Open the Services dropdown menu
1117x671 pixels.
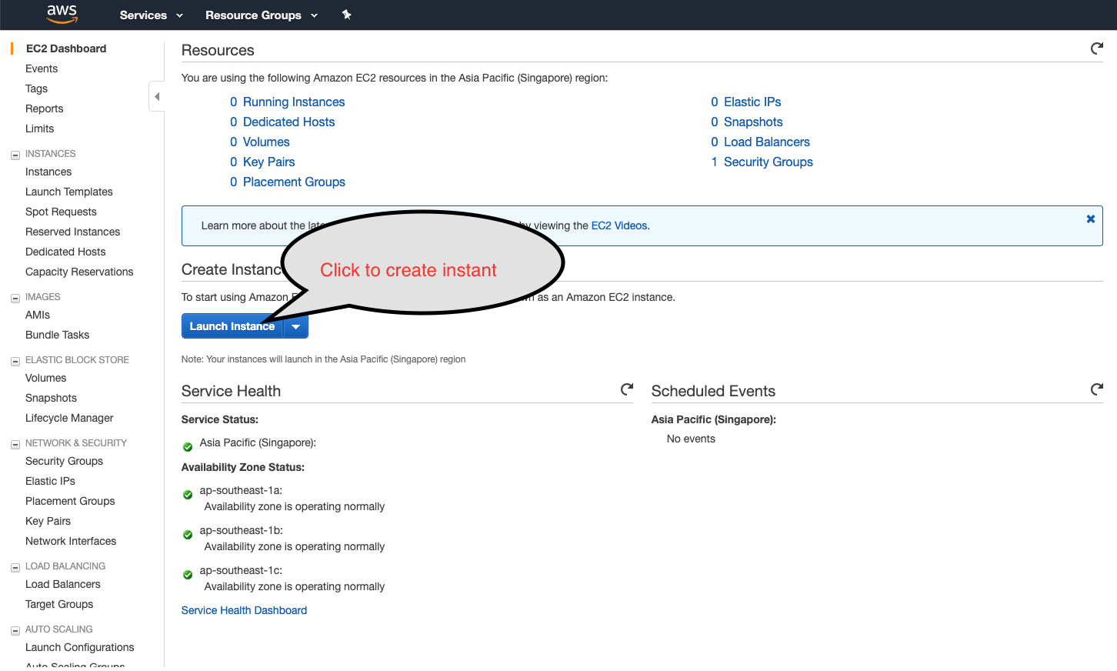(152, 15)
